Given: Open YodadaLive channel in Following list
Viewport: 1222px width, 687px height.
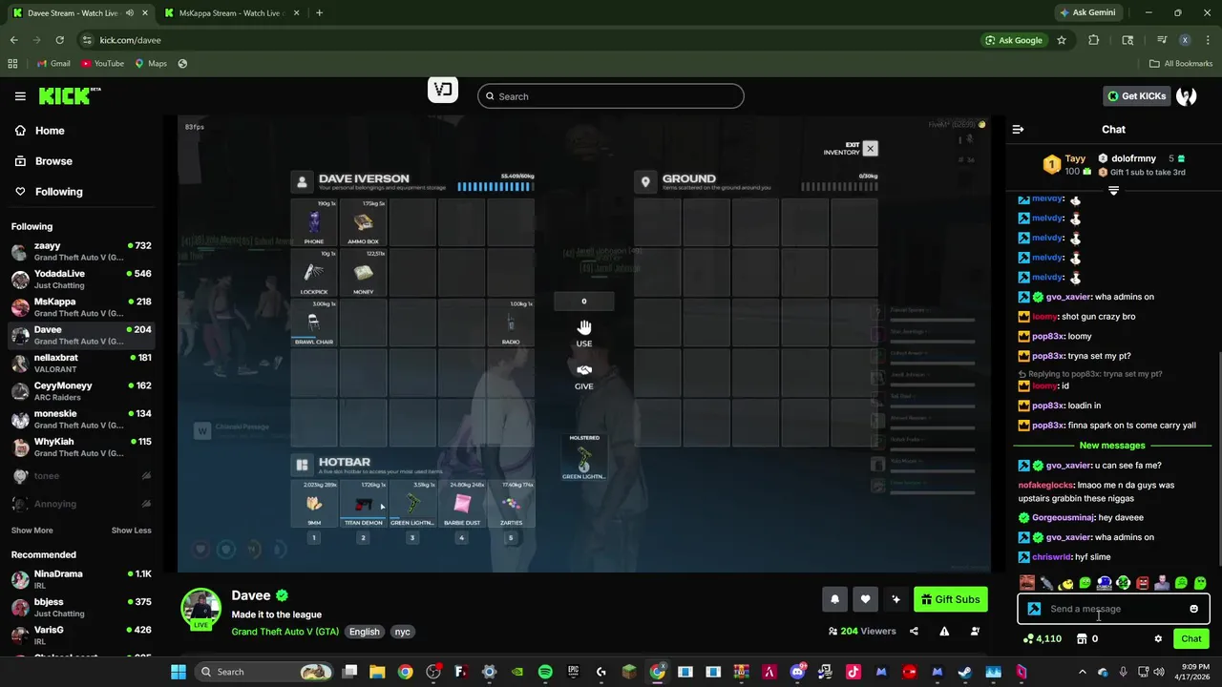Looking at the screenshot, I should (x=80, y=280).
